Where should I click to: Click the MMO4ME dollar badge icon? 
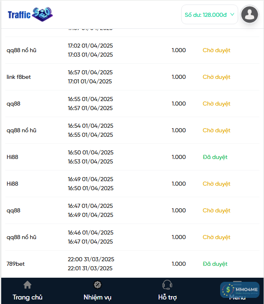pyautogui.click(x=228, y=290)
